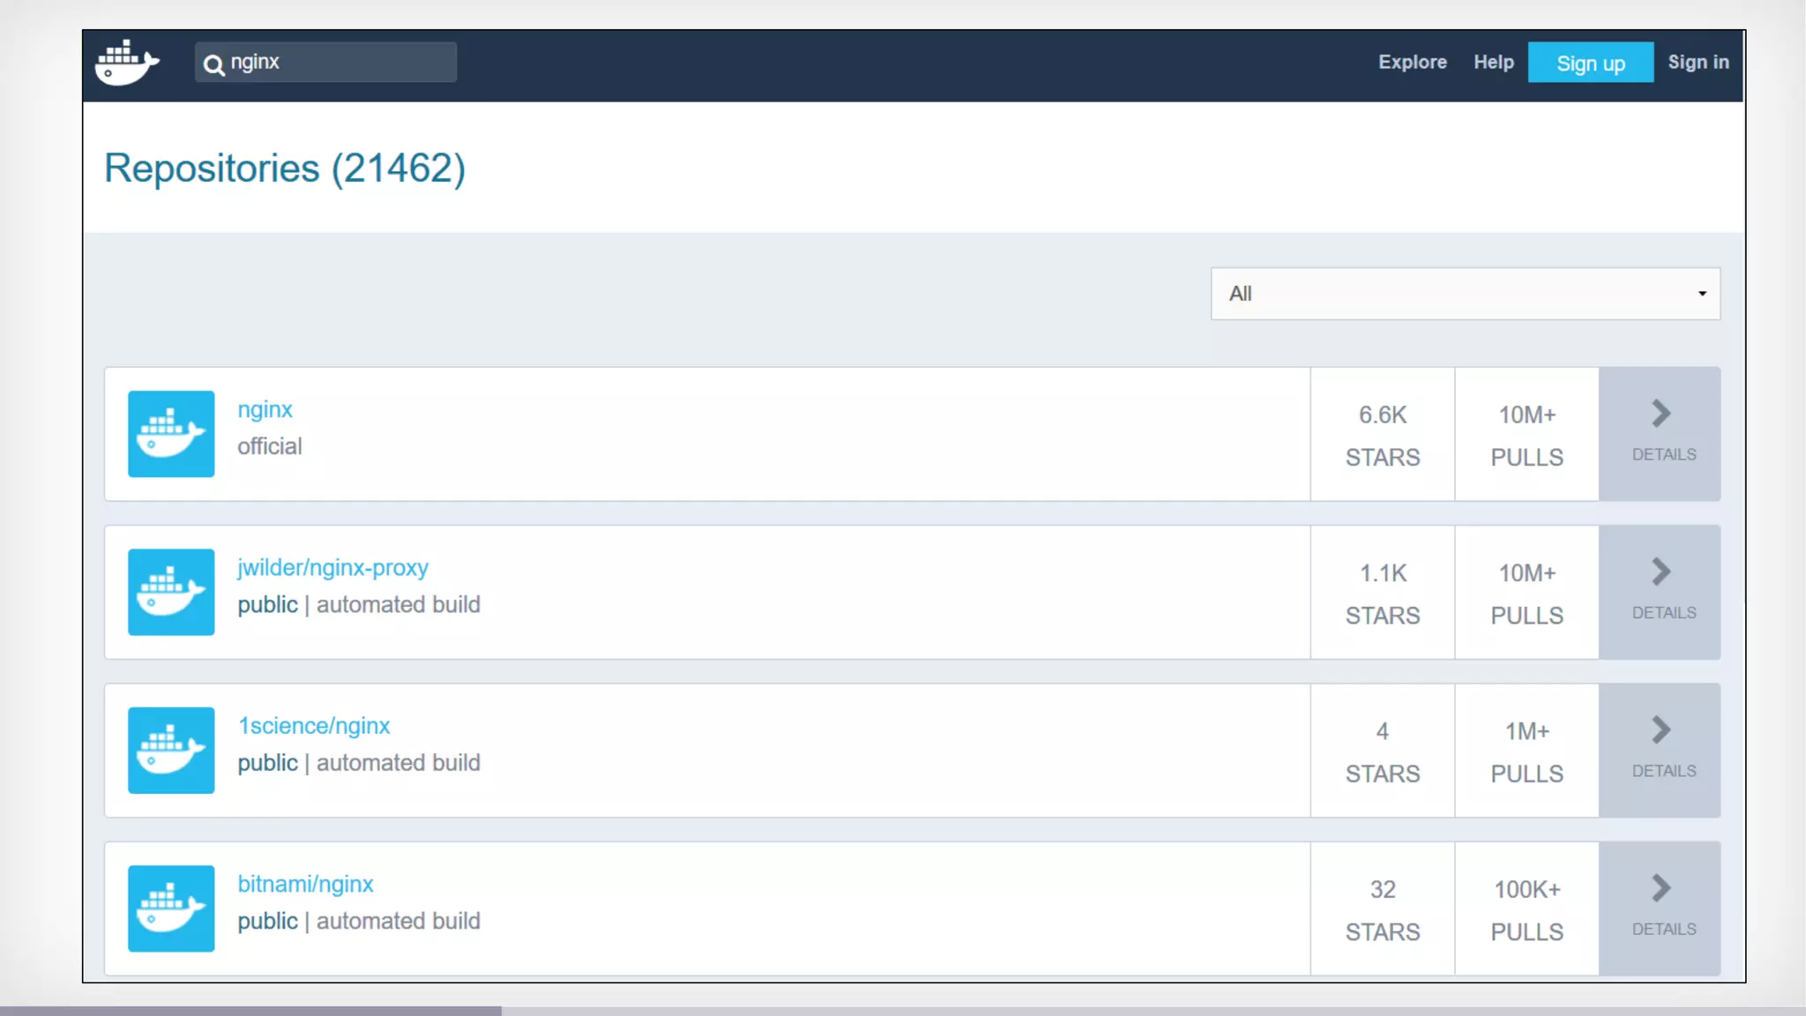This screenshot has height=1016, width=1806.
Task: Click the search field containing nginx
Action: [340, 63]
